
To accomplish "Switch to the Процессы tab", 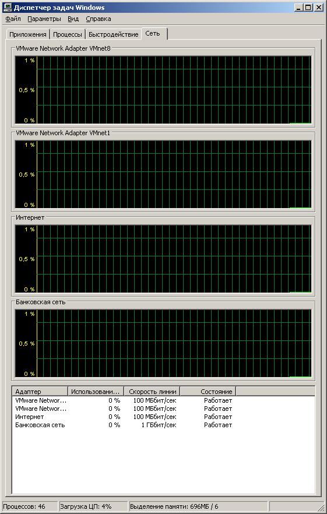I will click(68, 34).
